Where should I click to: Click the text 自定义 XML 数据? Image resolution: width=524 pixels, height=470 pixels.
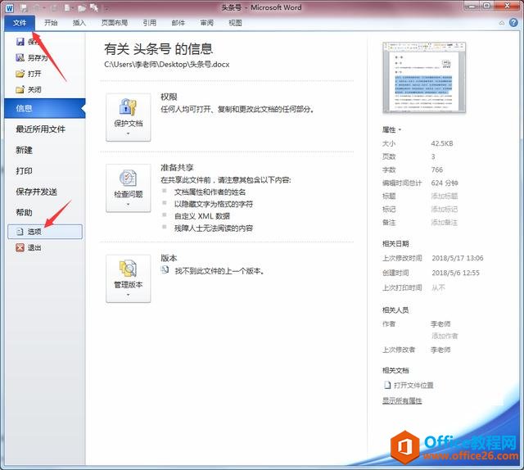(202, 216)
